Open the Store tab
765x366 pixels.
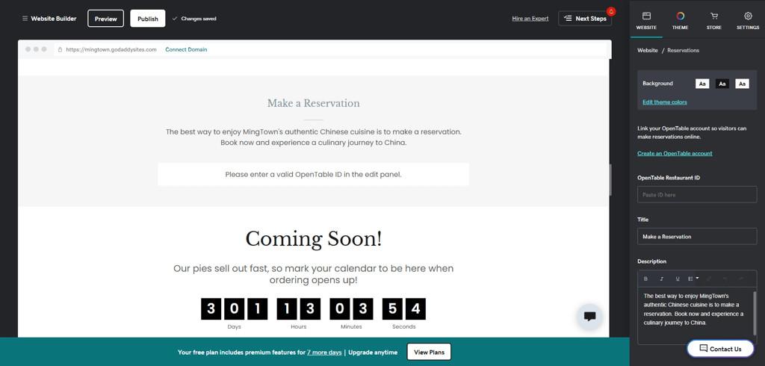tap(713, 21)
